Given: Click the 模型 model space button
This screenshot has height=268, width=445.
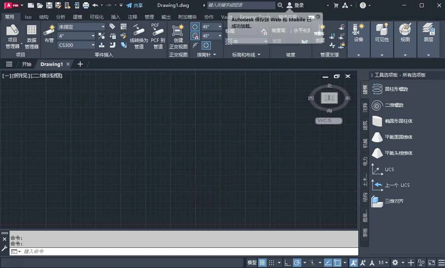Looking at the screenshot, I should 252,263.
